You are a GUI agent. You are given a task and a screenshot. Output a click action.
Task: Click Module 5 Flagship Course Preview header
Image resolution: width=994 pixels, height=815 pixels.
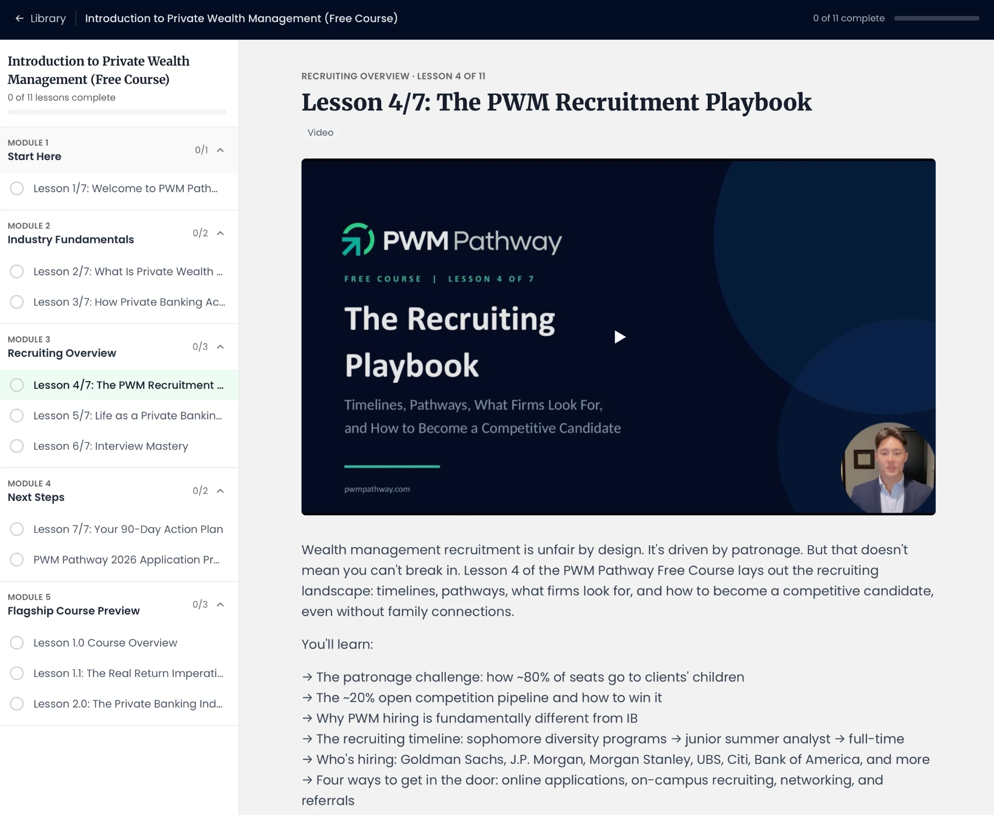119,604
